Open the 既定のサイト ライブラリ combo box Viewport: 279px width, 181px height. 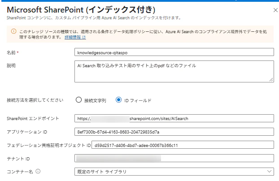174,172
